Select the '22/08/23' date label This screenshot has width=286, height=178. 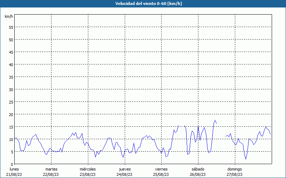tap(51, 174)
